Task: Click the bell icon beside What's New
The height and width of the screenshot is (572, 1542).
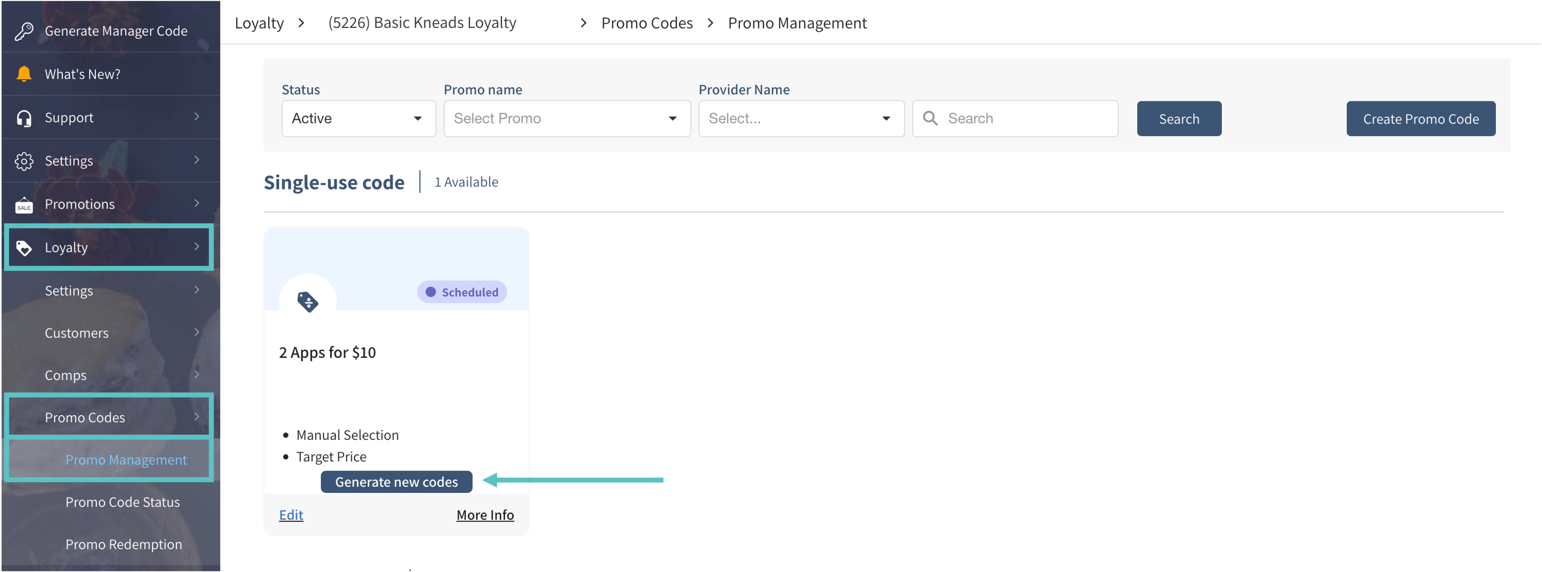Action: 24,74
